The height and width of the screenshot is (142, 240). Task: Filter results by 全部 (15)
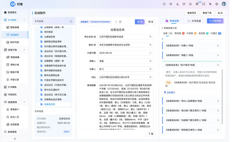[168, 33]
